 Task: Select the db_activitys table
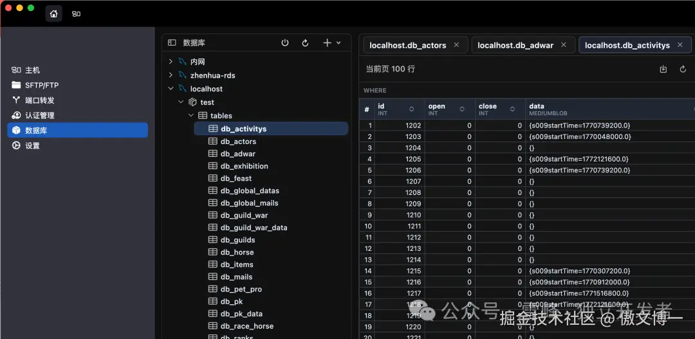pos(271,129)
